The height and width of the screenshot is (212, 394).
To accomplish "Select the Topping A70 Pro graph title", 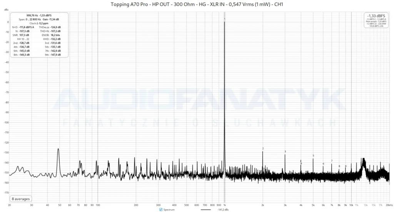I will pos(197,4).
